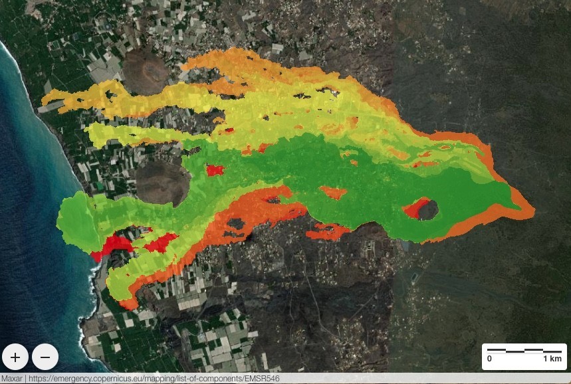571x384 pixels.
Task: Select the dark volcanic cone north of the flow
Action: [144, 71]
